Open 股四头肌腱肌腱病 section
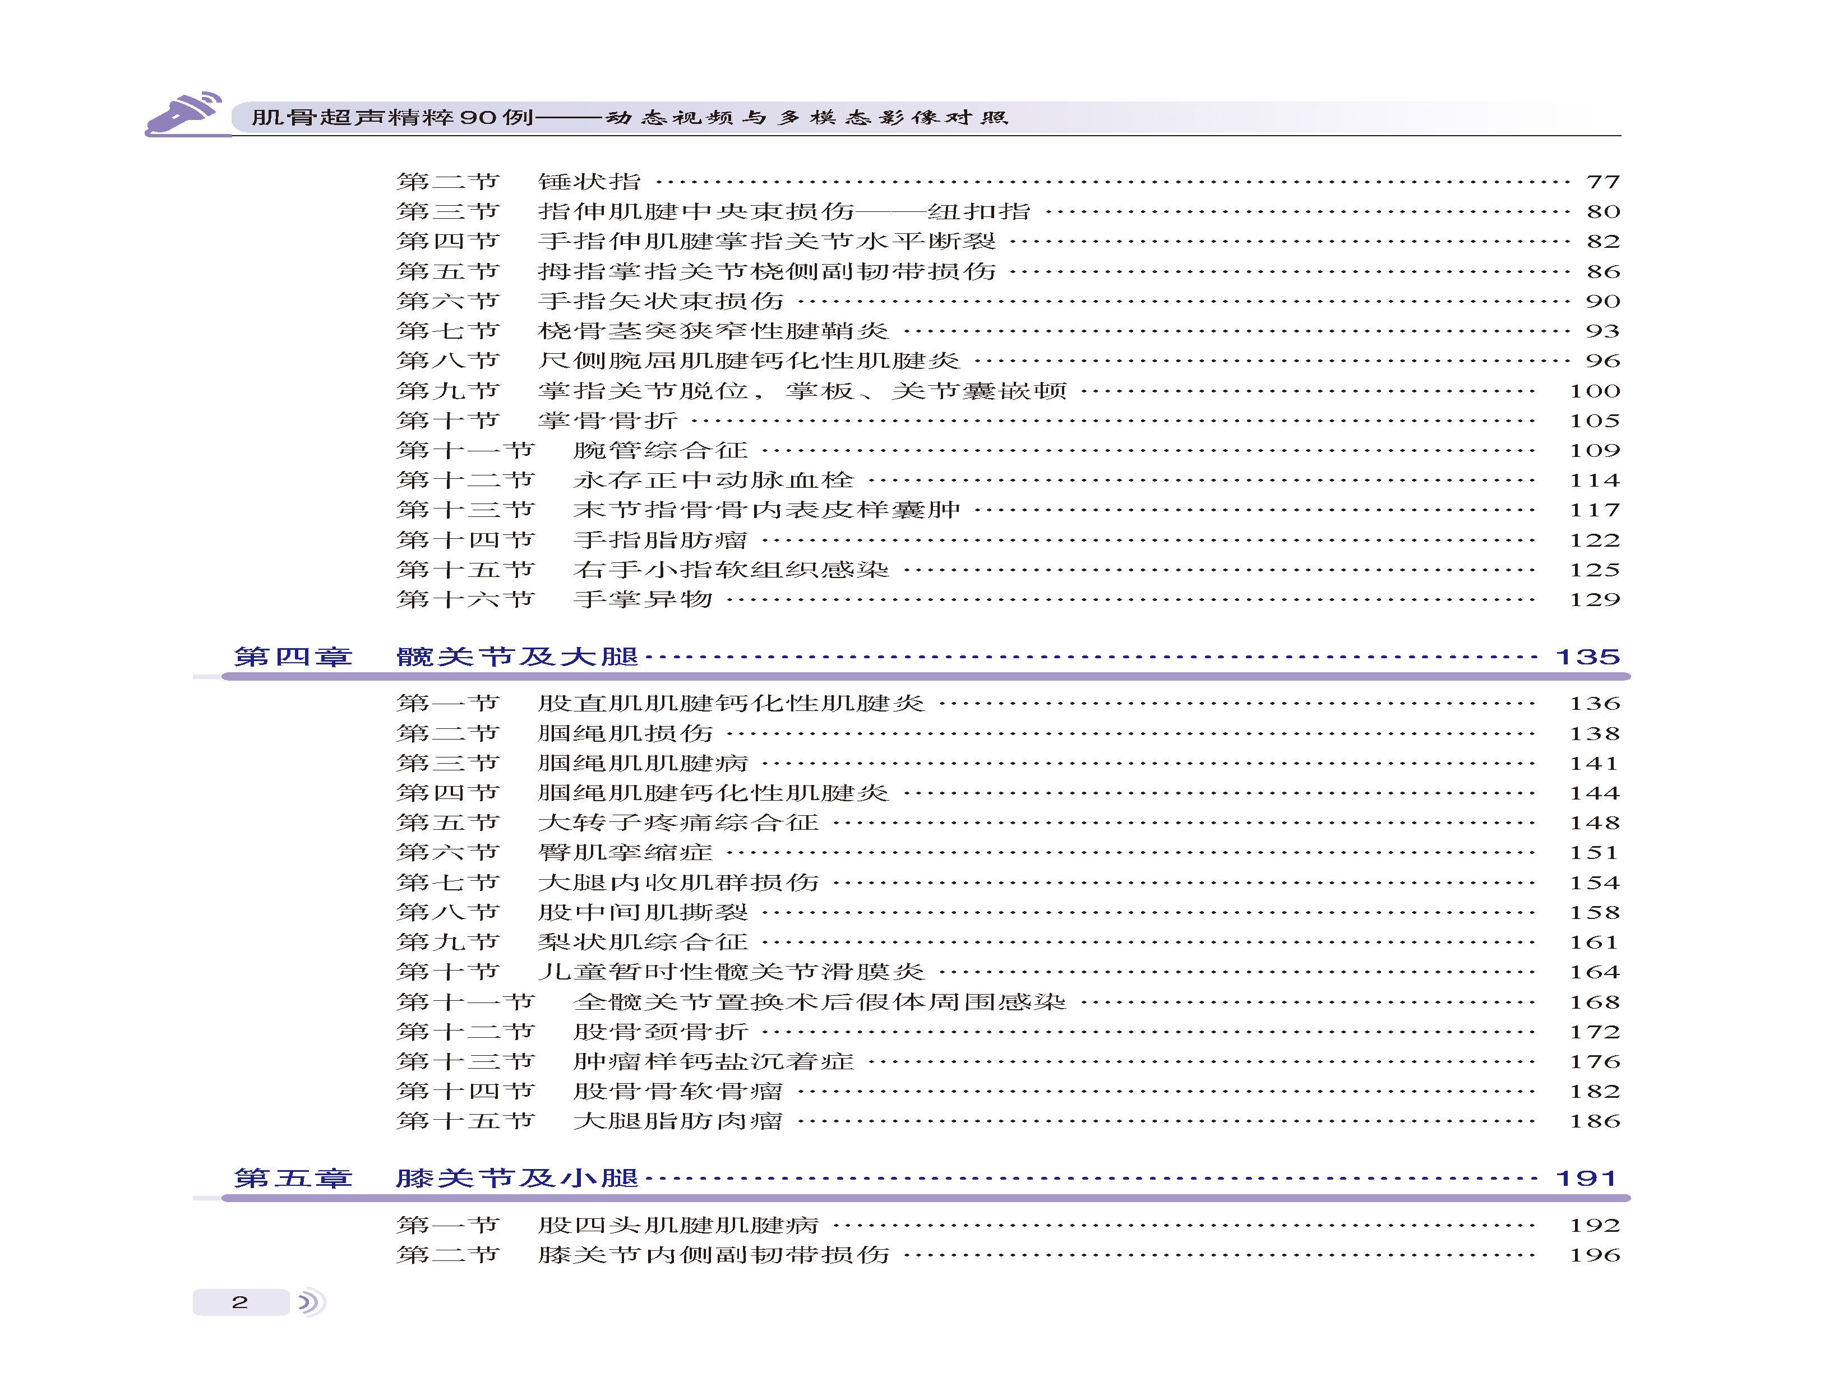 click(677, 1225)
